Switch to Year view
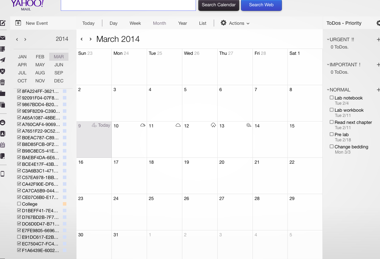The height and width of the screenshot is (259, 380). pos(182,23)
